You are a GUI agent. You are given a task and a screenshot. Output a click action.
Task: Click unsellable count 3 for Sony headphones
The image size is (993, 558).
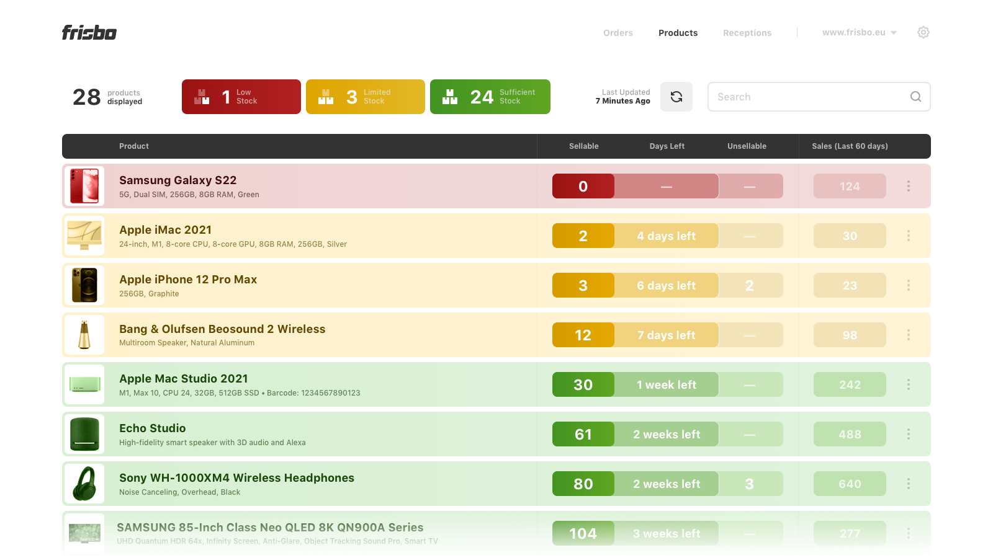coord(750,484)
